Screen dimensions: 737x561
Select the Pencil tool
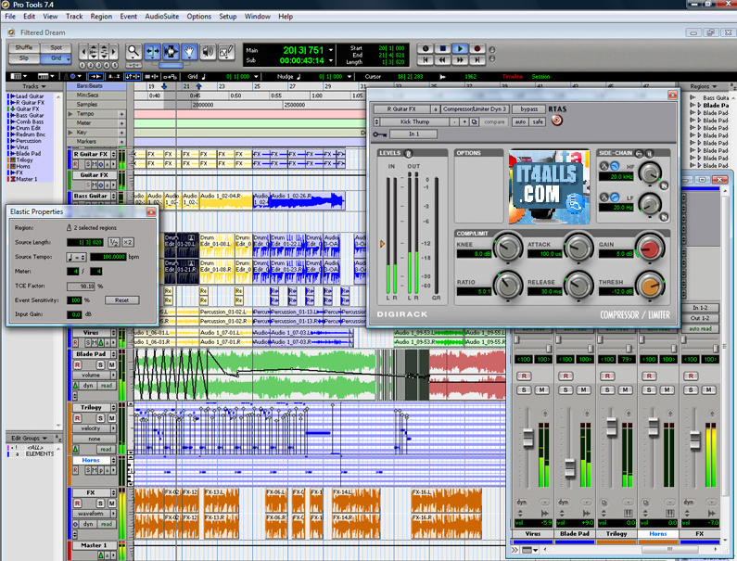[226, 51]
